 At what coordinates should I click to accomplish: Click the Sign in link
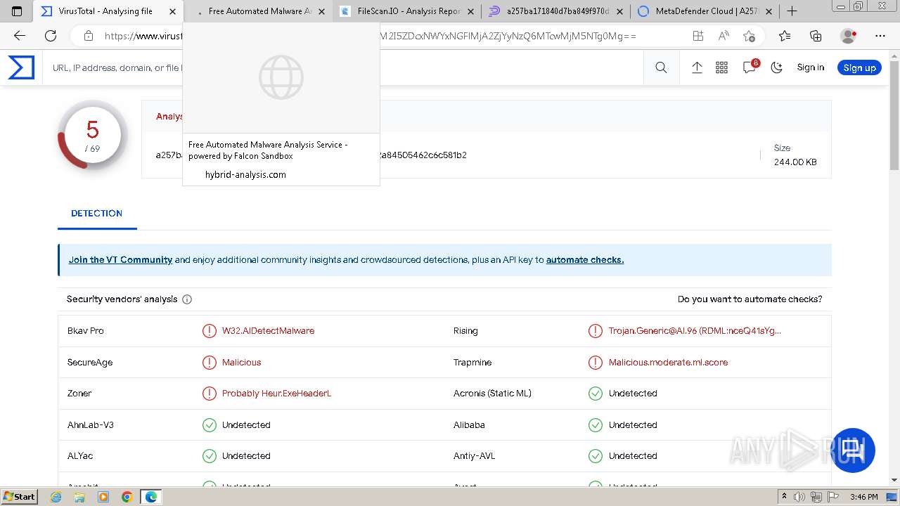pos(811,67)
